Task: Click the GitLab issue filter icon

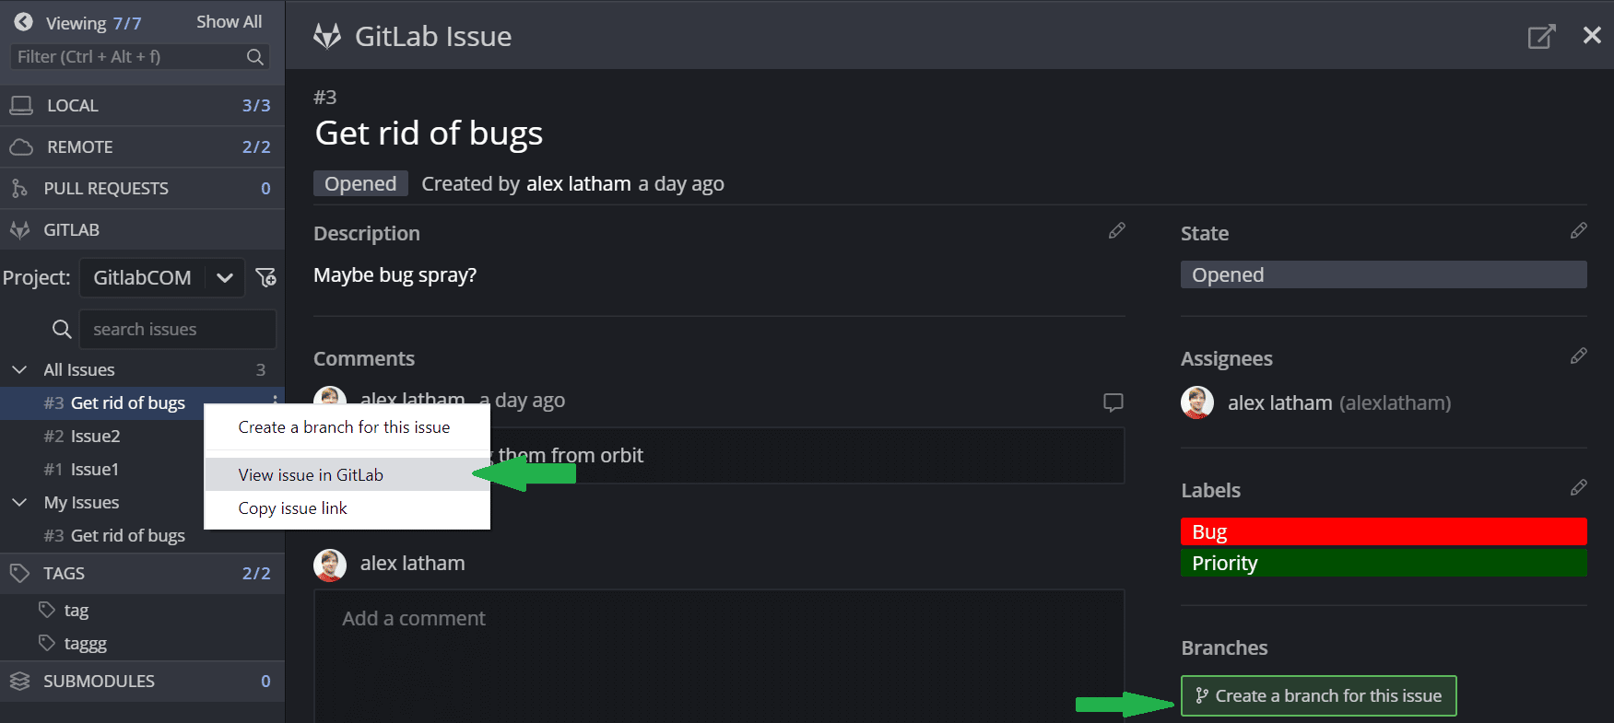Action: click(265, 277)
